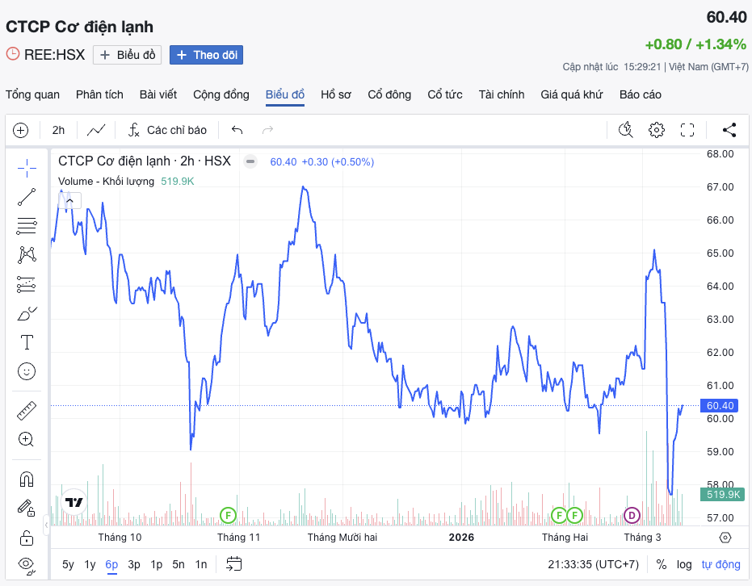
Task: Choose the brush drawing tool
Action: 27,313
